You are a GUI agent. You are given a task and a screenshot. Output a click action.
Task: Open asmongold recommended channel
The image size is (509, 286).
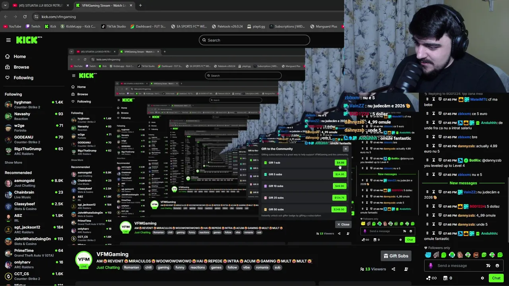(x=34, y=183)
